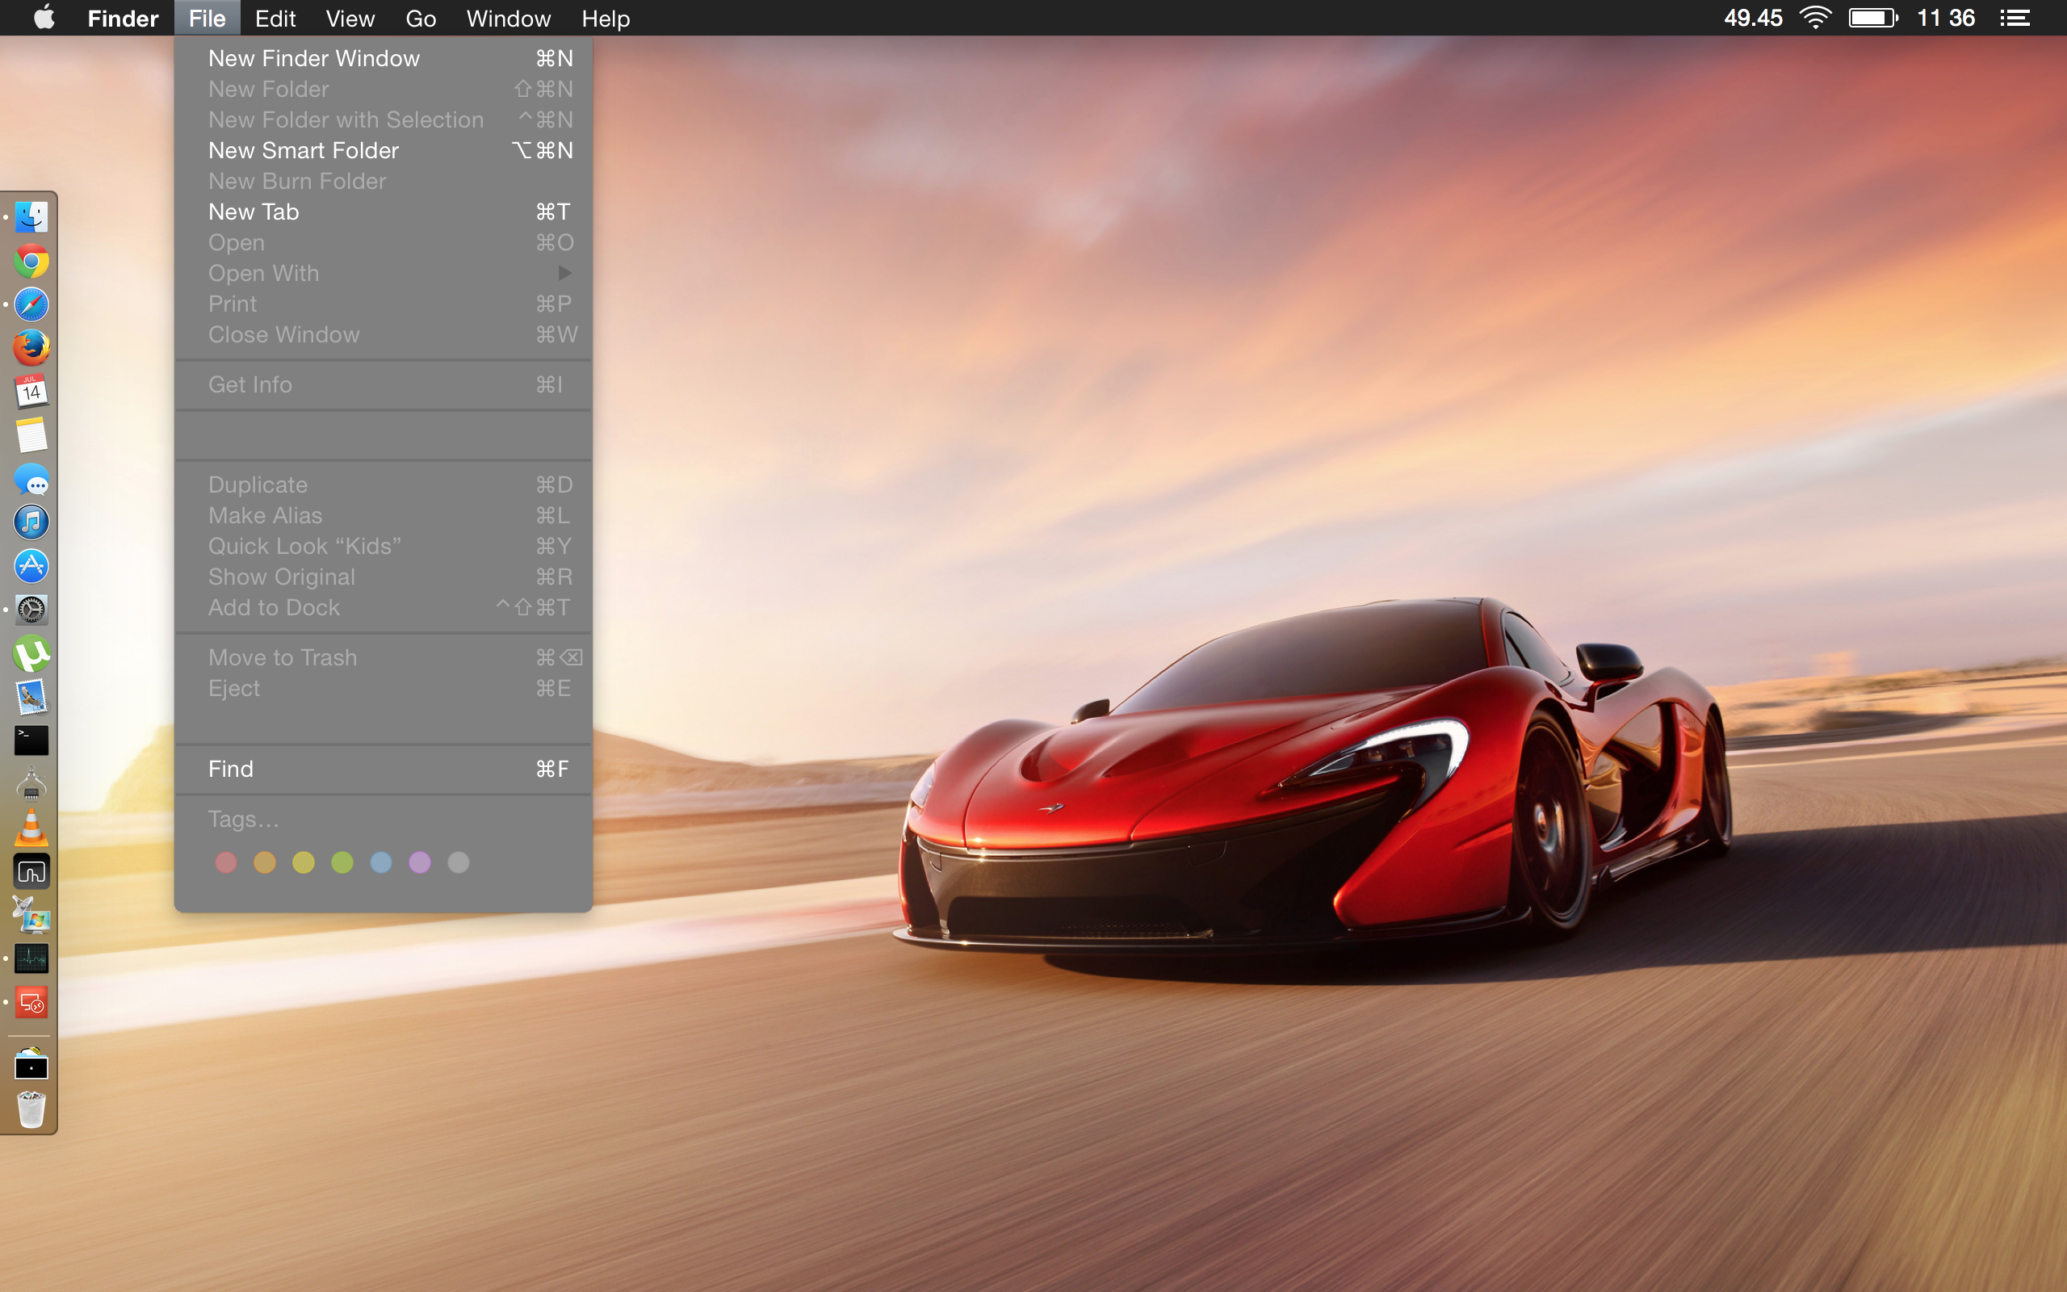Open the Edit menu
Image resolution: width=2067 pixels, height=1292 pixels.
[x=275, y=18]
